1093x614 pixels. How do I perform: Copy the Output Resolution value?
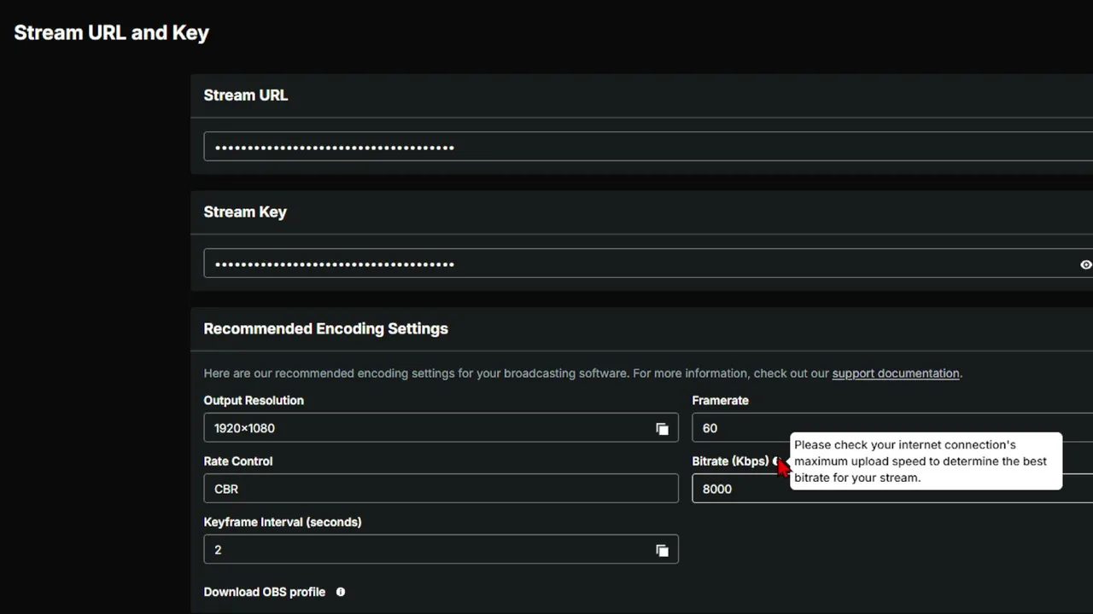[x=662, y=428]
